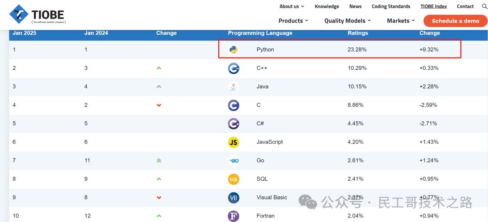Open the TIOBE Index link
The height and width of the screenshot is (222, 488).
433,6
